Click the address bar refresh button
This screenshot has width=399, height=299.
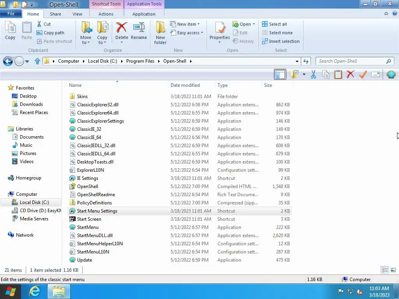pos(306,61)
